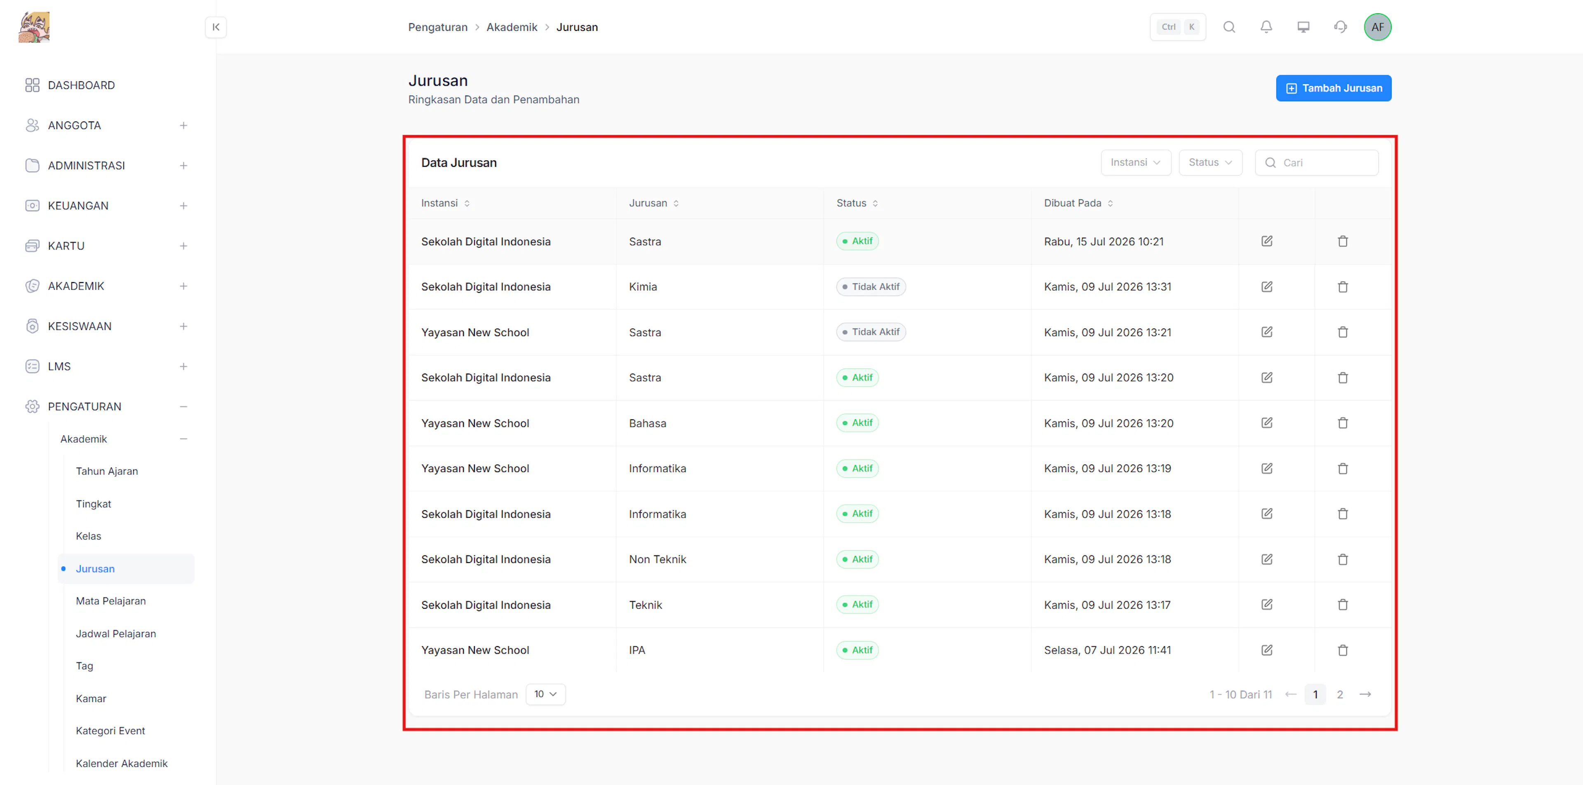The width and height of the screenshot is (1583, 785).
Task: Open Tingkat settings page
Action: coord(94,504)
